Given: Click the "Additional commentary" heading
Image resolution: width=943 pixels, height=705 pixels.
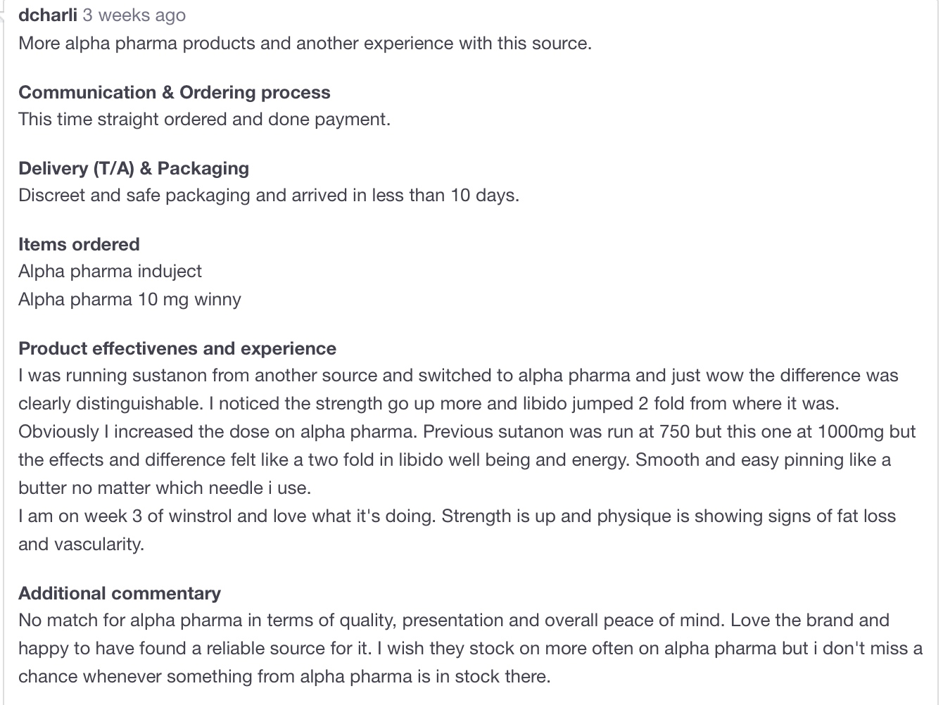Looking at the screenshot, I should [x=120, y=593].
